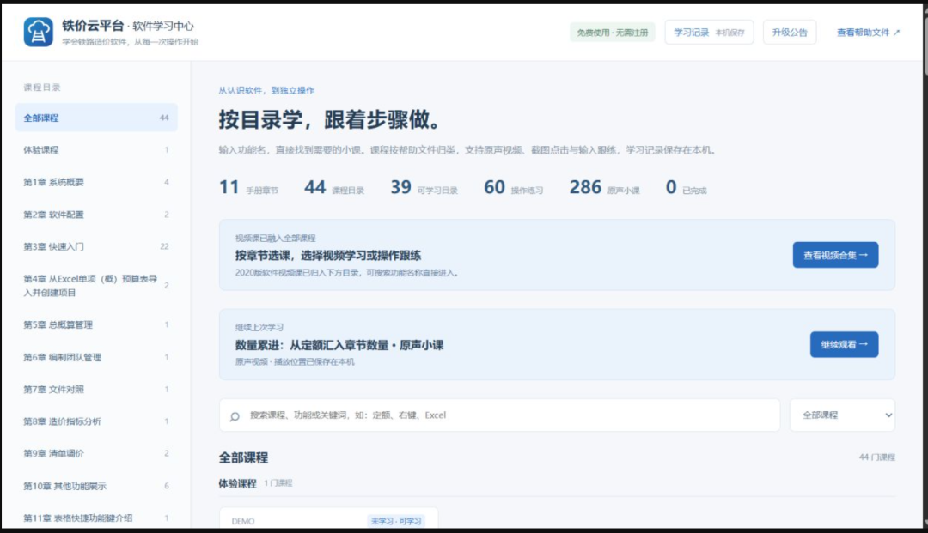Screen dimensions: 928x533
Task: Open the DEMO course card
Action: pyautogui.click(x=328, y=518)
